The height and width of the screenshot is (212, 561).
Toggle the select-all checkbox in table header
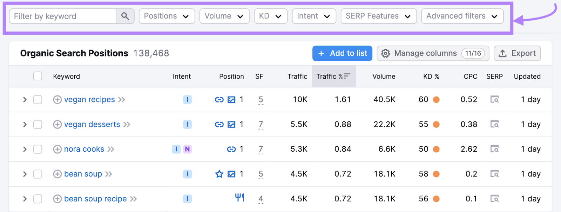[38, 76]
